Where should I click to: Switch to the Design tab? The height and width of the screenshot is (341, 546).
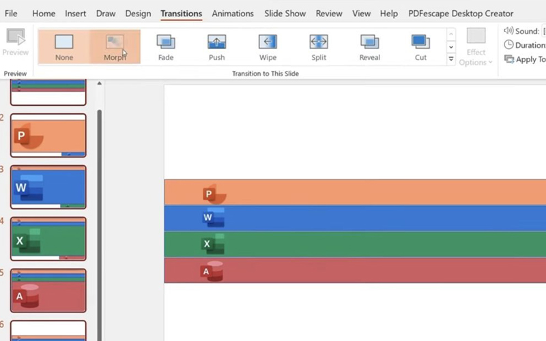pos(138,14)
